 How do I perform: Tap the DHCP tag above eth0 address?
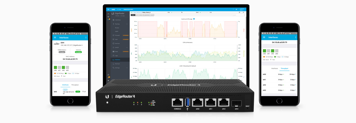tap(65, 90)
